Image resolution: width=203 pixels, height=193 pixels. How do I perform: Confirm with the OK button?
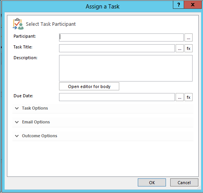coord(152,182)
